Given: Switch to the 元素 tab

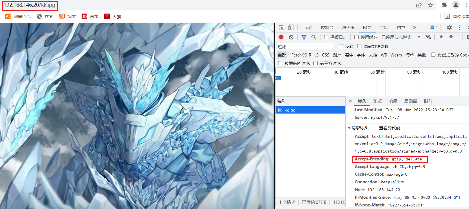Looking at the screenshot, I should (x=308, y=27).
